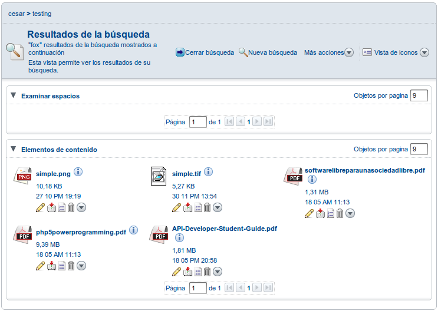Check out php5powerprogramming.pdf via download icon
Image resolution: width=438 pixels, height=311 pixels.
pyautogui.click(x=51, y=266)
